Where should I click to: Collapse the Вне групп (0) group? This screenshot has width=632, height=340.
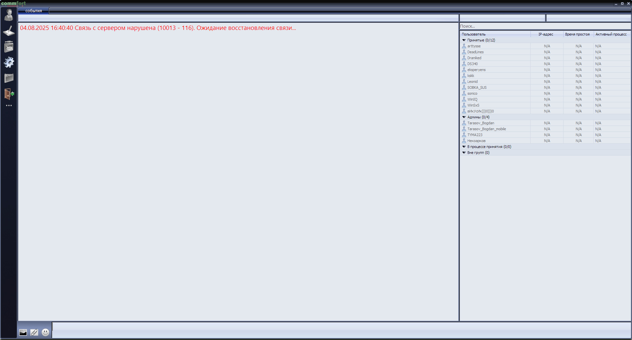pyautogui.click(x=464, y=153)
